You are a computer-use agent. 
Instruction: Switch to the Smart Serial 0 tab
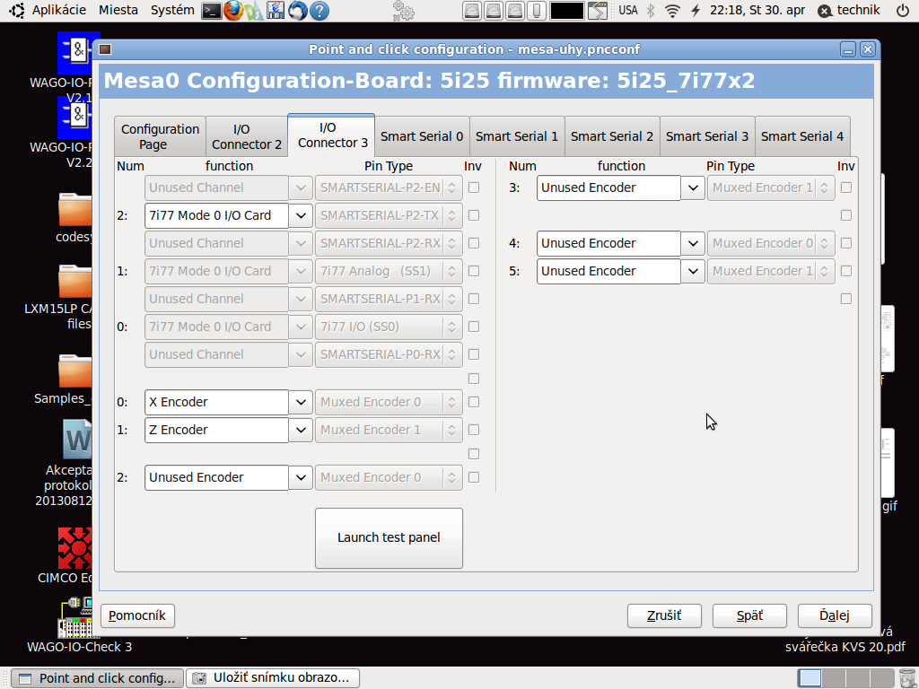422,136
